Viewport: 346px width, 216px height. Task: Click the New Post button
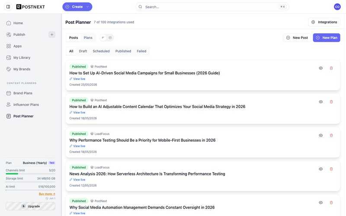click(x=297, y=38)
